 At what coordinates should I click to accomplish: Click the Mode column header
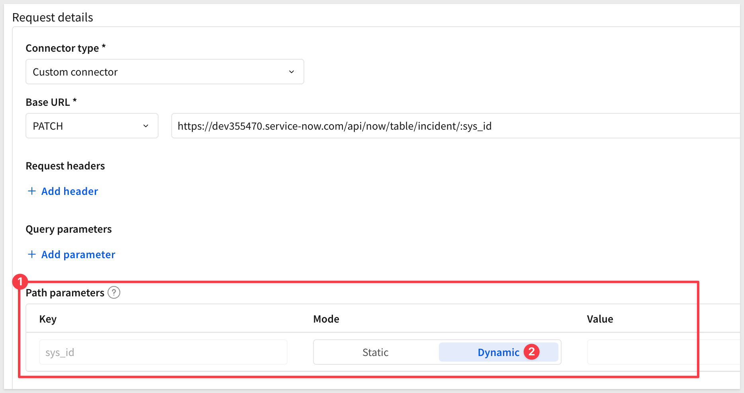click(x=326, y=319)
